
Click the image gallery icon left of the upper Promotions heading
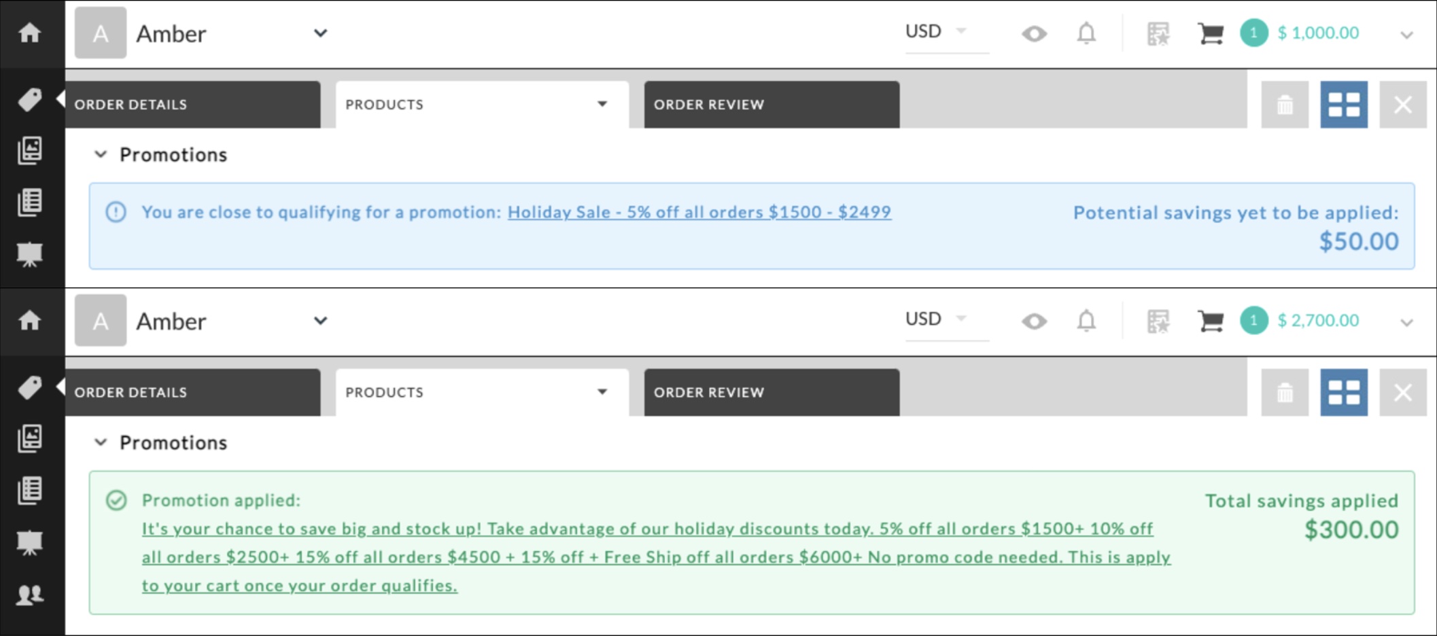[x=30, y=150]
